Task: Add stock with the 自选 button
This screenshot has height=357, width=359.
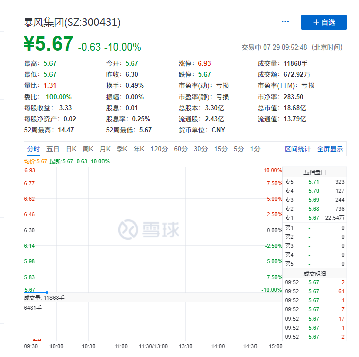Action: click(x=324, y=22)
